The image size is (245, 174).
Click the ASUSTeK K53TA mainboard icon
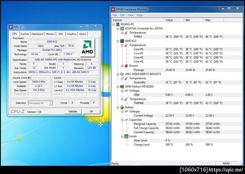[x=122, y=29]
